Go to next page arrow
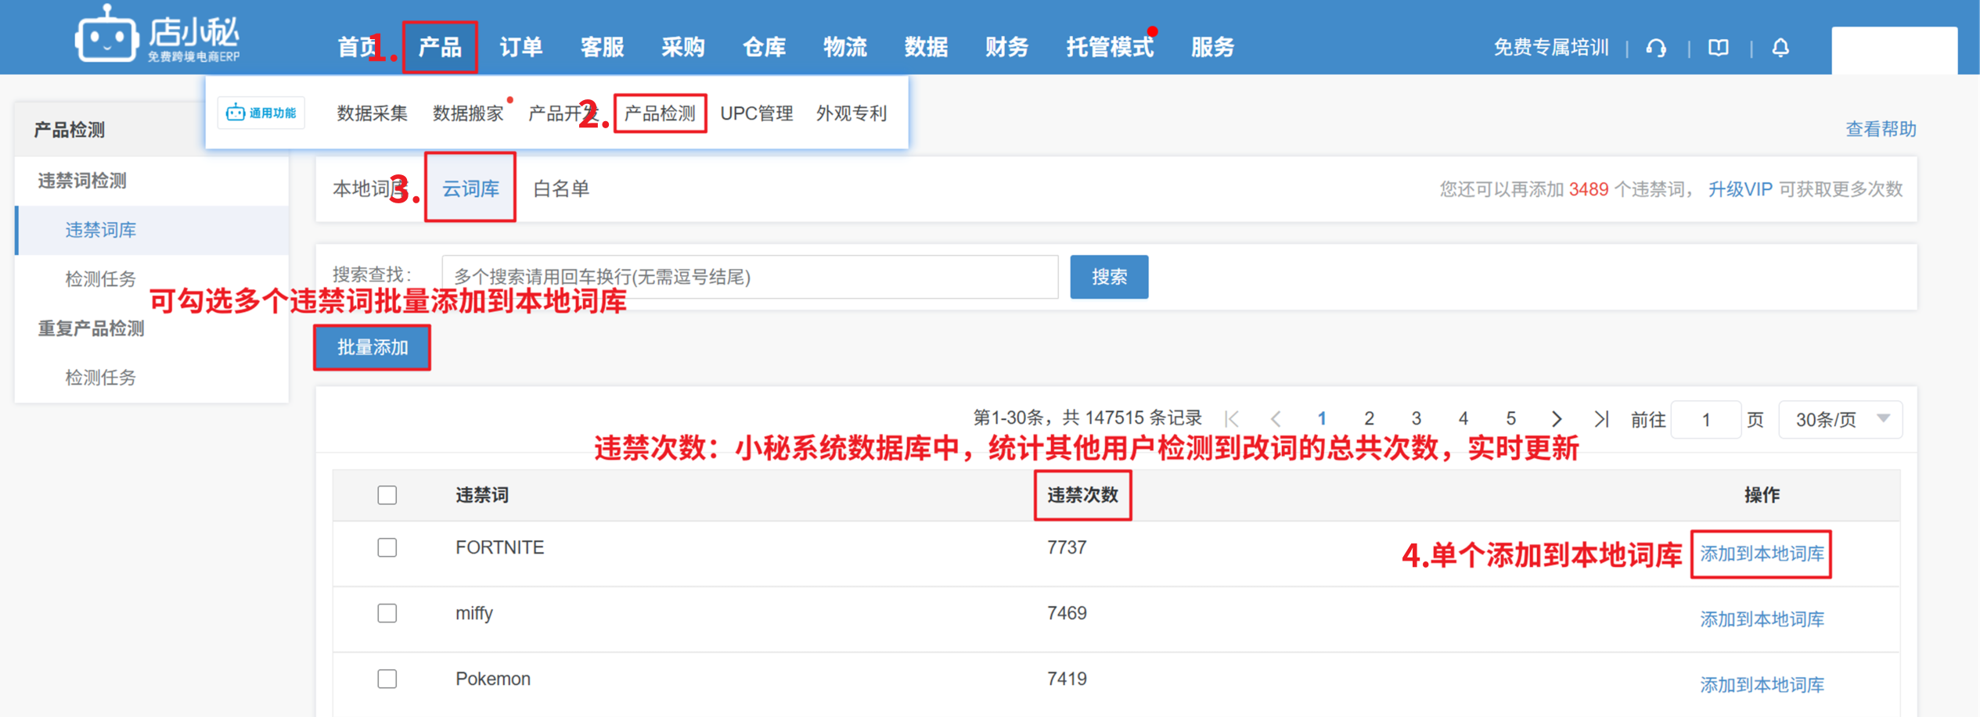 pyautogui.click(x=1557, y=419)
